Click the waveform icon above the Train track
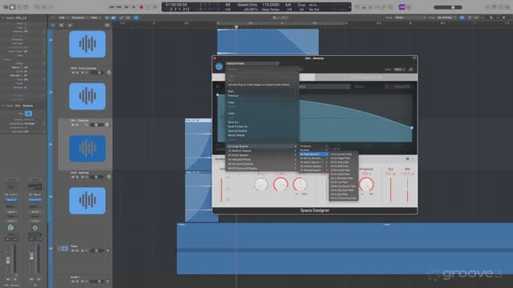Image resolution: width=513 pixels, height=288 pixels. coord(87,201)
